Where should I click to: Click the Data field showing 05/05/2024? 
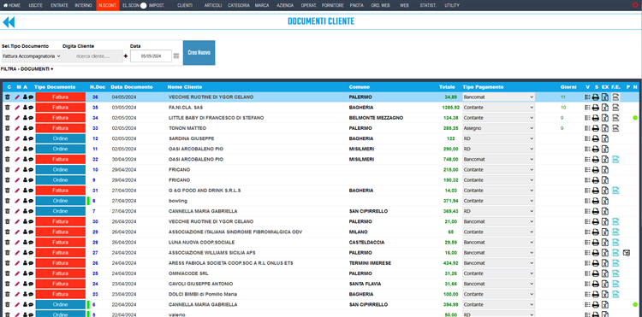coord(151,56)
